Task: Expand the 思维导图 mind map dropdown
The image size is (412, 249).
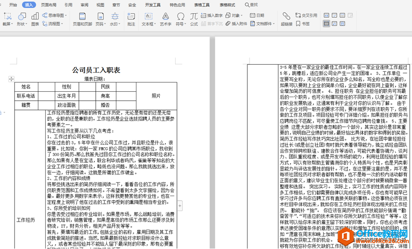Action: [x=54, y=15]
